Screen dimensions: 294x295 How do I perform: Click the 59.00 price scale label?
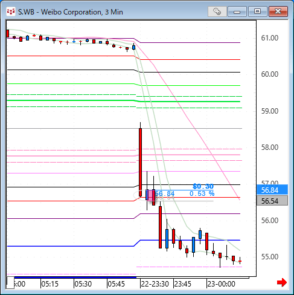click(270, 111)
